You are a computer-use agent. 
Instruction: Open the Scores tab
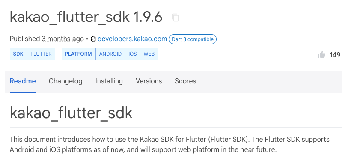click(x=185, y=81)
